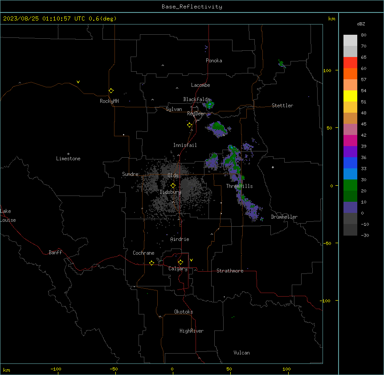Click the km unit label at bottom left
The height and width of the screenshot is (375, 384).
coord(7,370)
